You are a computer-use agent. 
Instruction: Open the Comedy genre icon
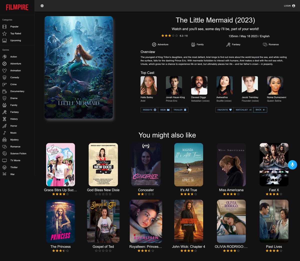click(4, 77)
